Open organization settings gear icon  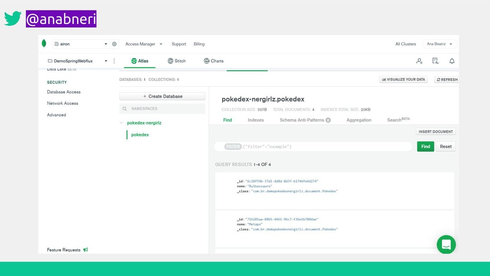(x=114, y=44)
